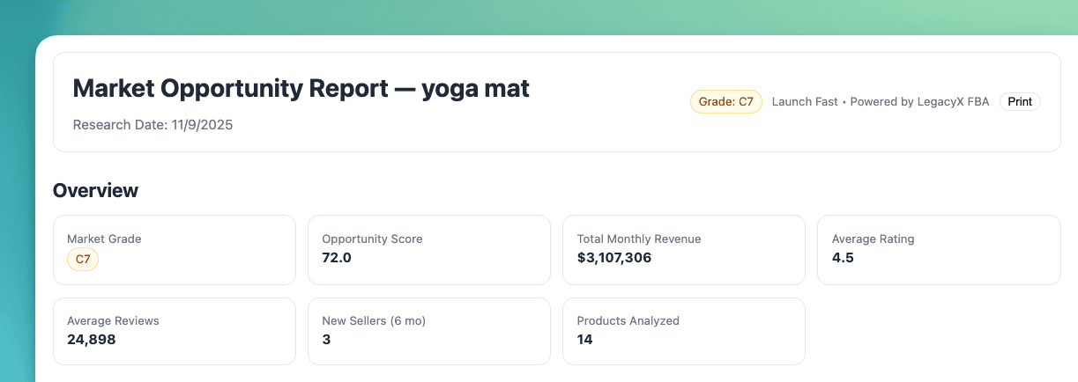Click the Overview section heading
Image resolution: width=1078 pixels, height=382 pixels.
click(x=95, y=190)
